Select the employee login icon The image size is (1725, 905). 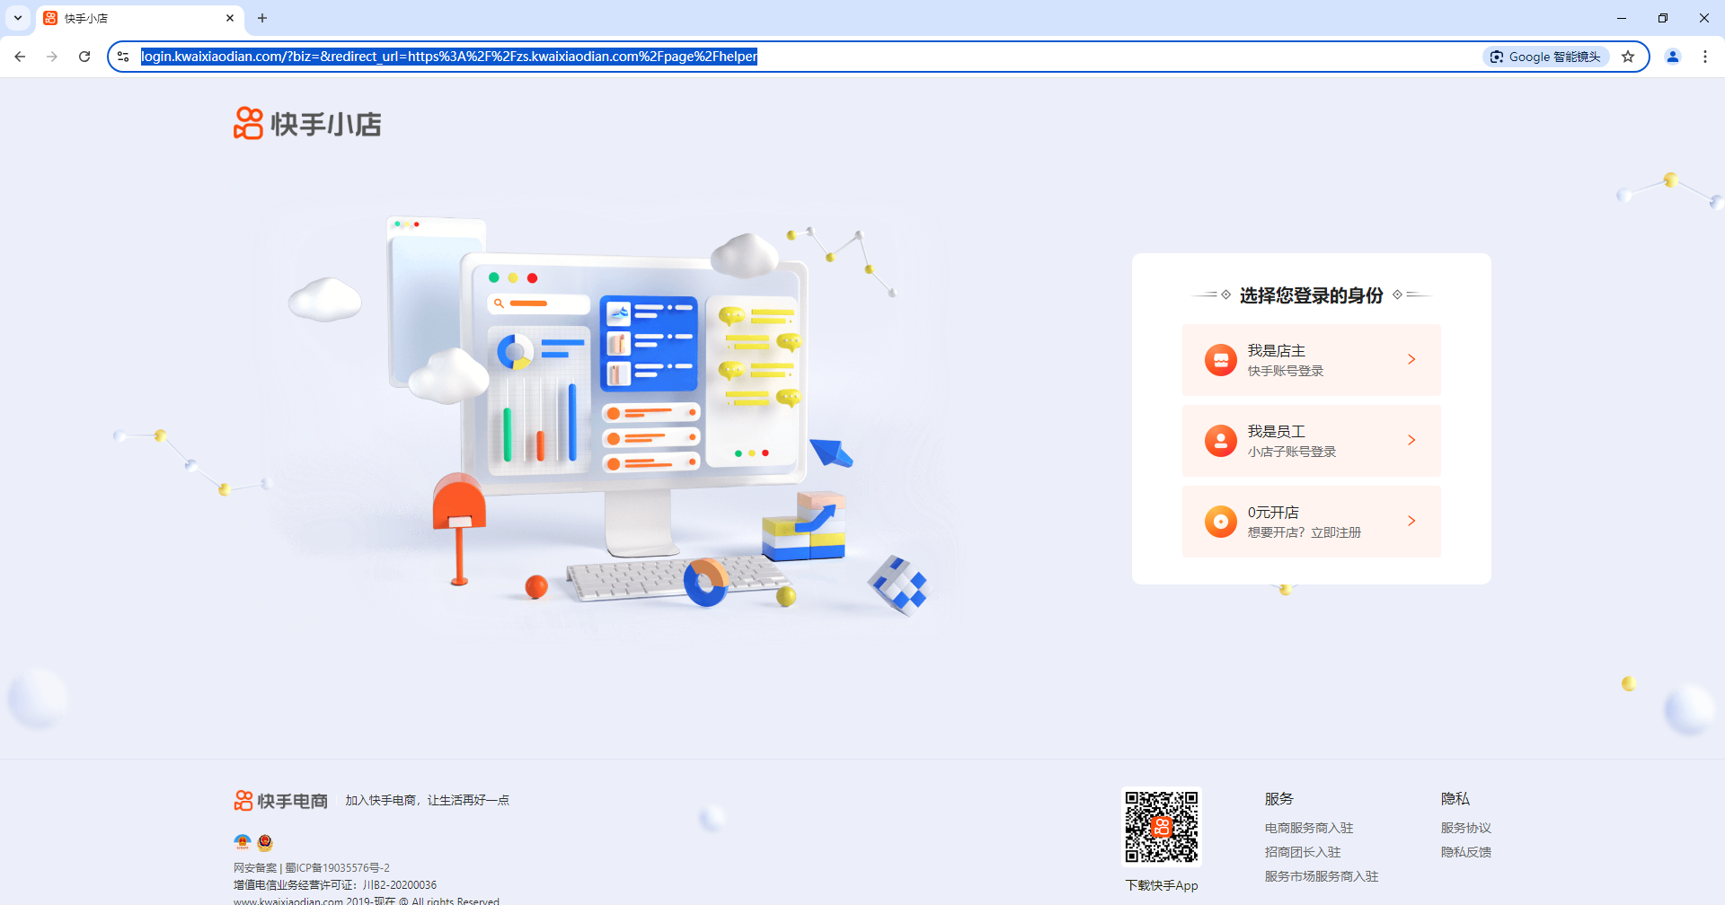(x=1220, y=441)
